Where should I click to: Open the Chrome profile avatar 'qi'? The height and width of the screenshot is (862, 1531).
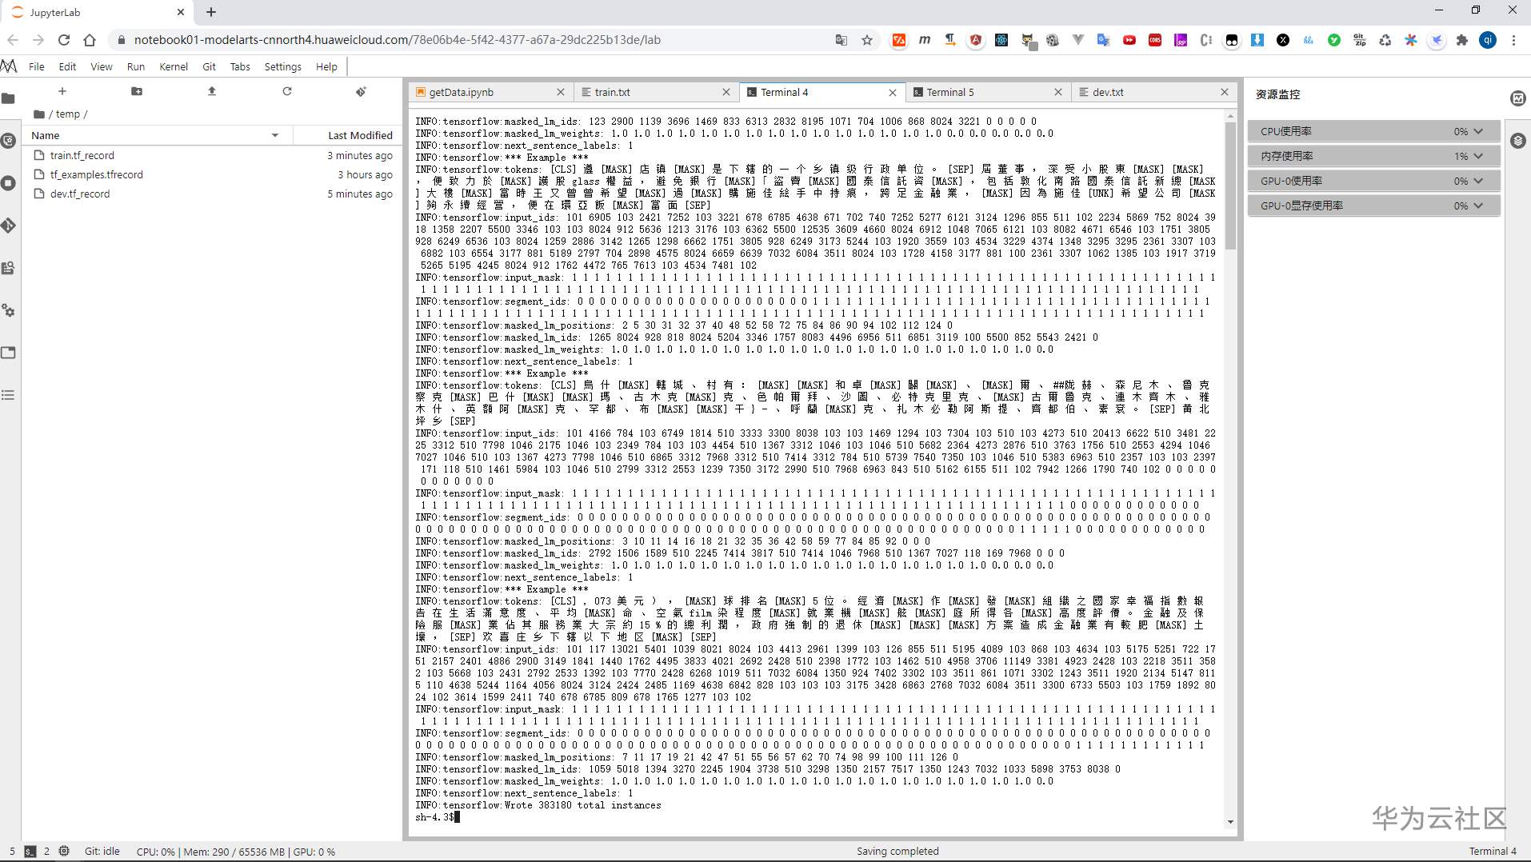click(1488, 40)
